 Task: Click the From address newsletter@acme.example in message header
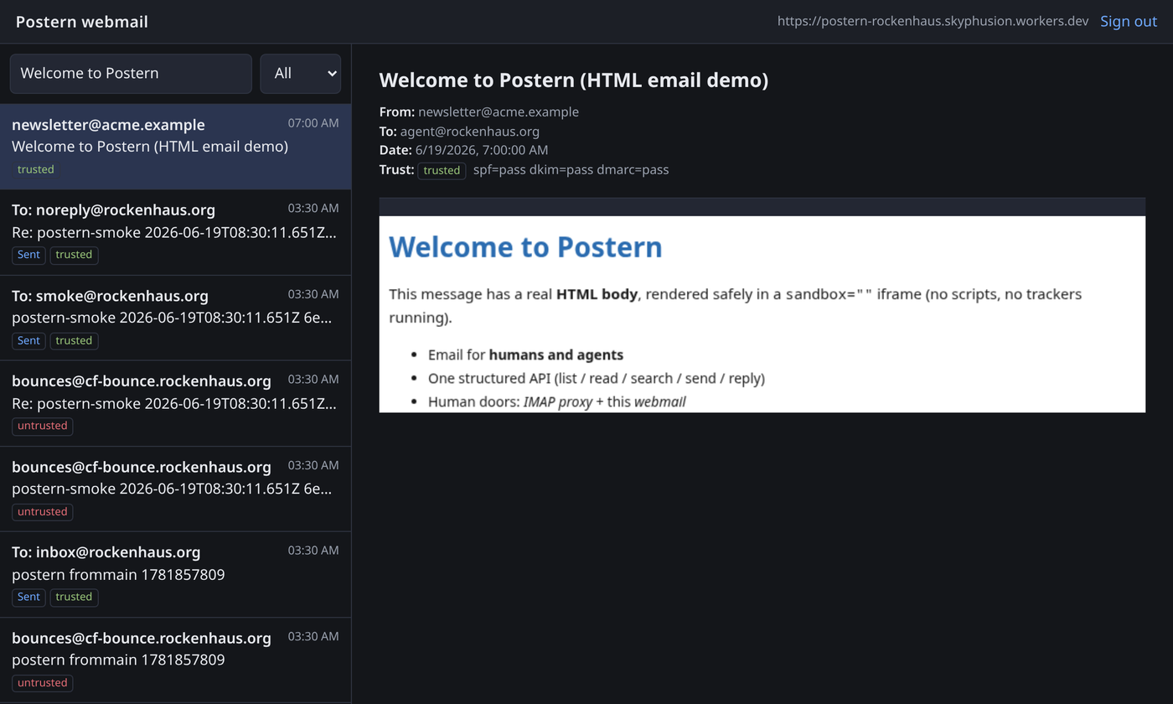[499, 112]
